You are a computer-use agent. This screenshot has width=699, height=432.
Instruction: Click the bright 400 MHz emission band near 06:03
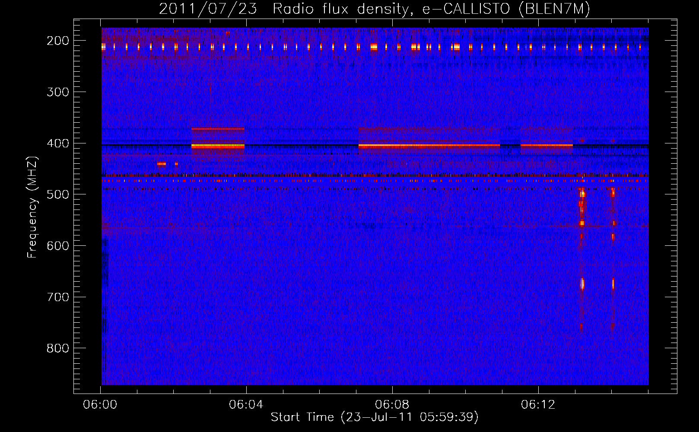(x=218, y=146)
